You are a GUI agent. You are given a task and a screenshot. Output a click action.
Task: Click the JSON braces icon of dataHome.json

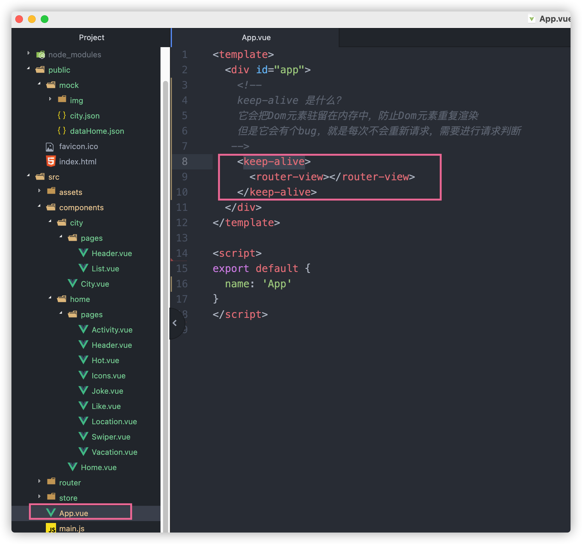pyautogui.click(x=62, y=131)
